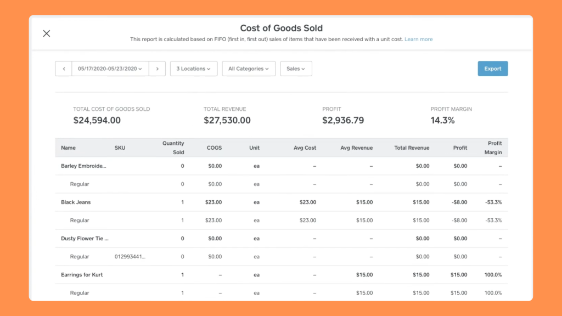Expand the 3 Locations filter dropdown
Image resolution: width=562 pixels, height=316 pixels.
(194, 69)
